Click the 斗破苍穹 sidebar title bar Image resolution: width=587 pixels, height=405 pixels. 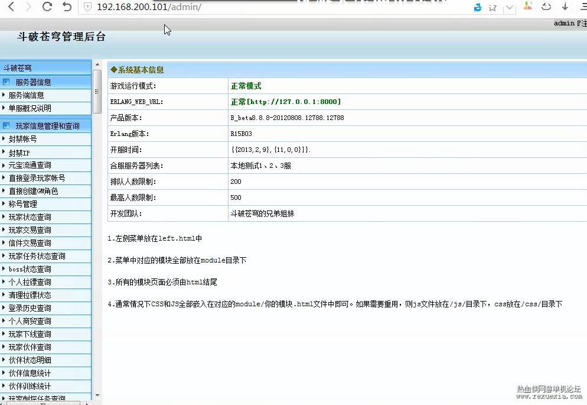coord(45,68)
